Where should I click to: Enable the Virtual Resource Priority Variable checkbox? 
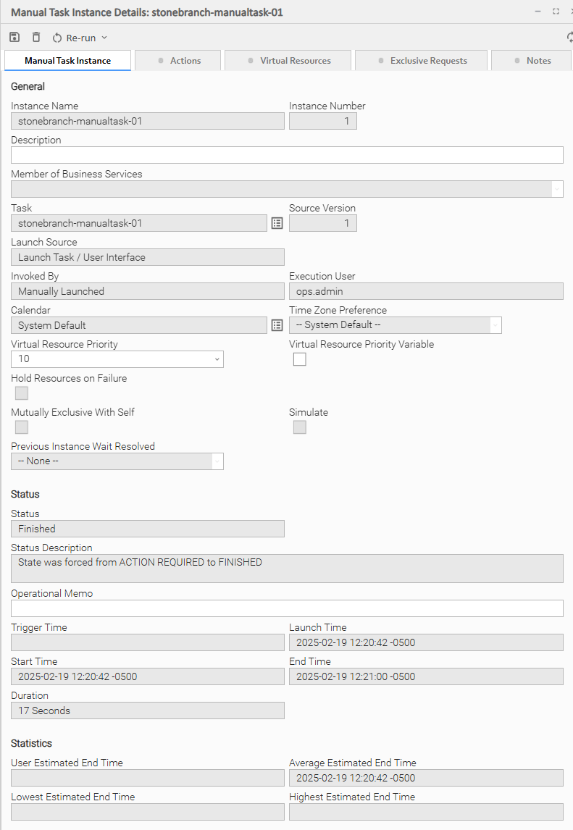click(299, 359)
